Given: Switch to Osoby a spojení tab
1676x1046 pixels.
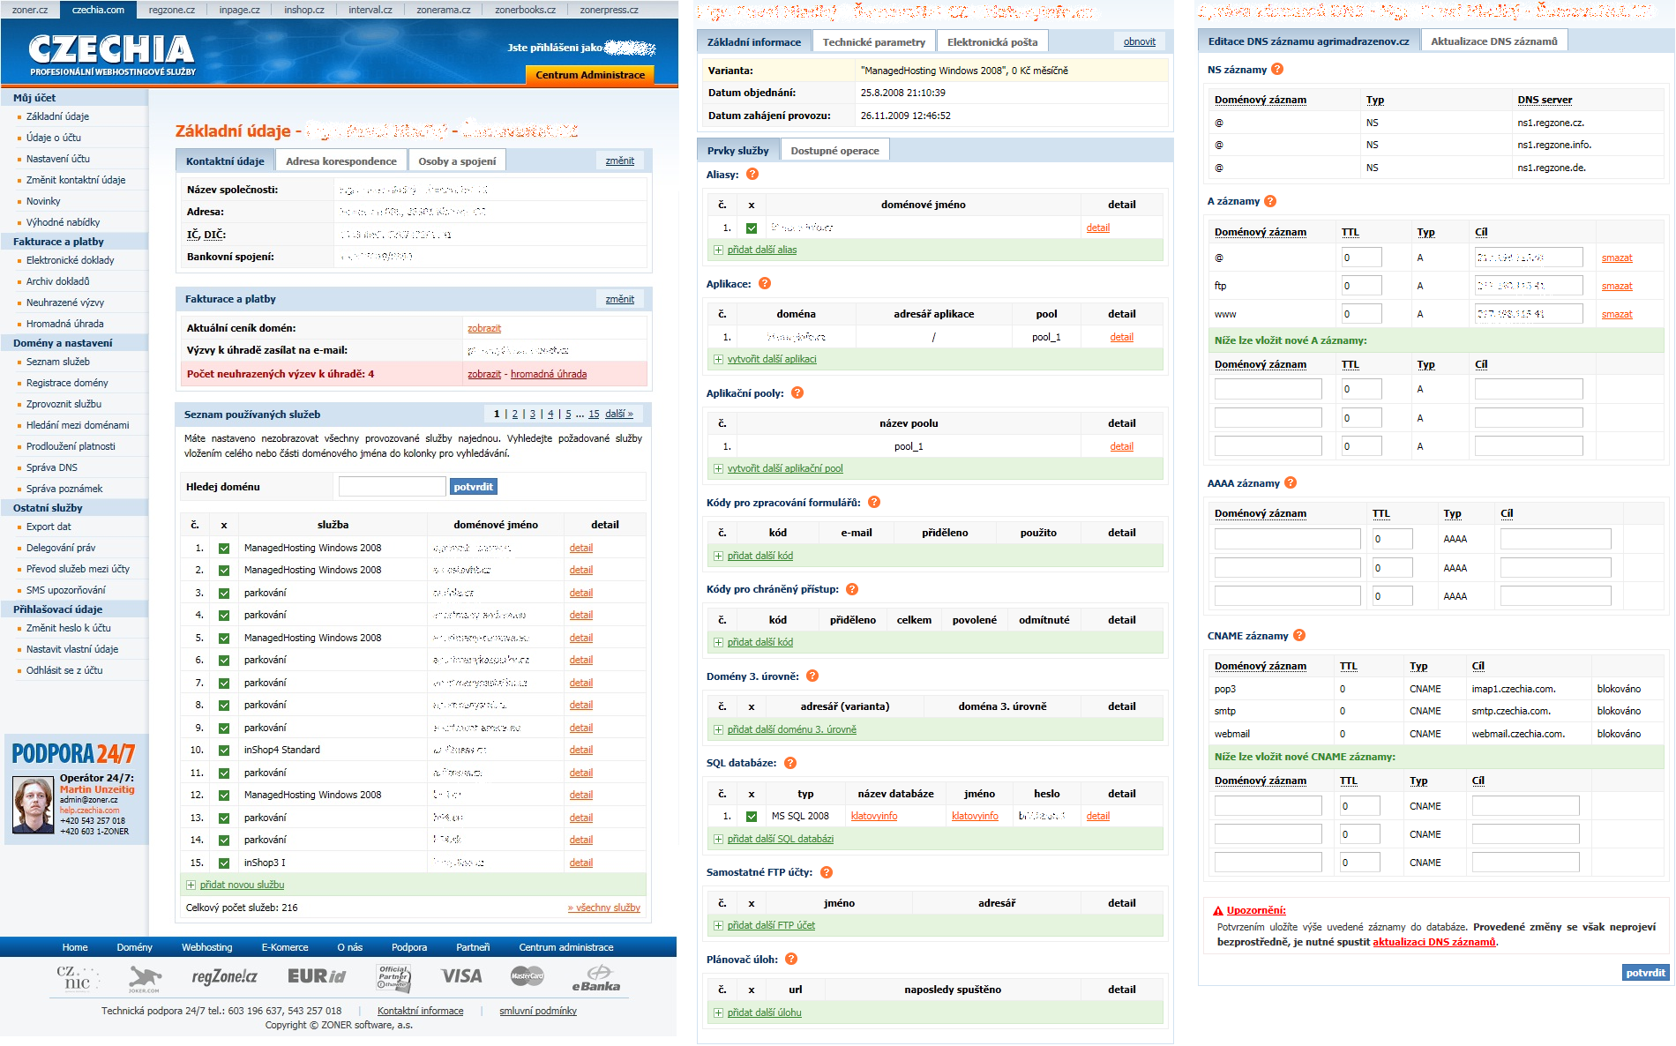Looking at the screenshot, I should tap(457, 161).
